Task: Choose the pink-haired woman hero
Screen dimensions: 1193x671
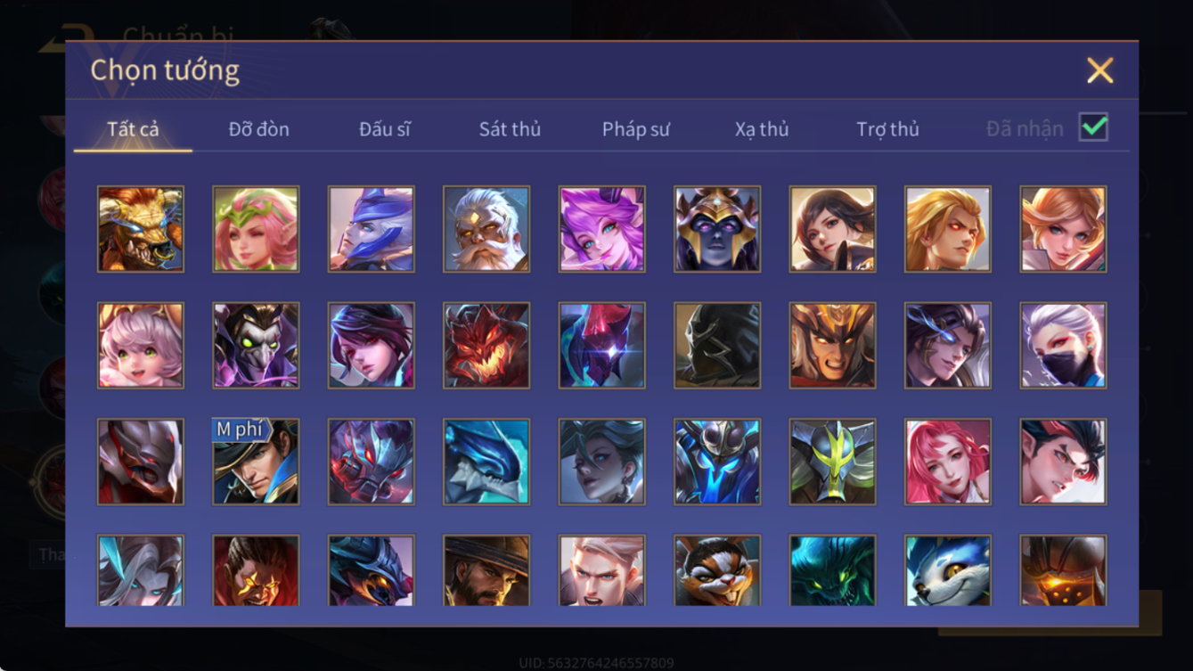Action: pyautogui.click(x=948, y=462)
